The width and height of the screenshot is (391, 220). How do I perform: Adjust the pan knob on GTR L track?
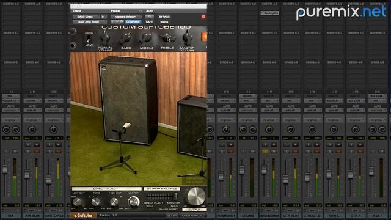point(334,130)
